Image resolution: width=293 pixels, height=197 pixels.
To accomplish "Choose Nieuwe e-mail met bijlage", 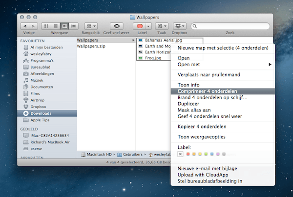I will click(x=223, y=168).
